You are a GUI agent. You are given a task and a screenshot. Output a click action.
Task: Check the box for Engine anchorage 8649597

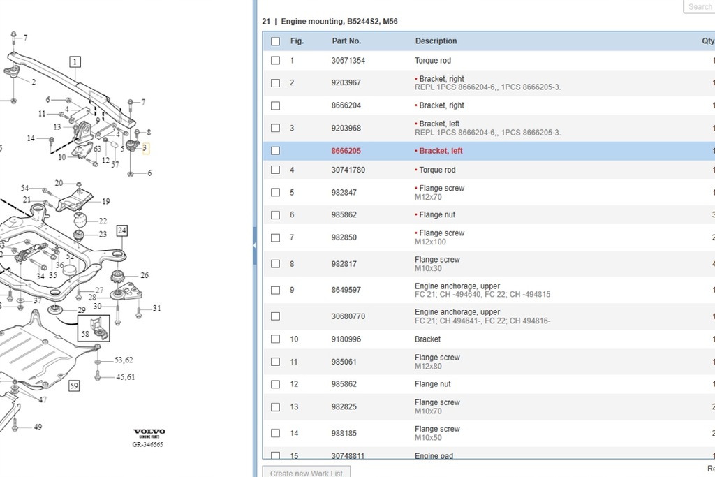tap(275, 290)
